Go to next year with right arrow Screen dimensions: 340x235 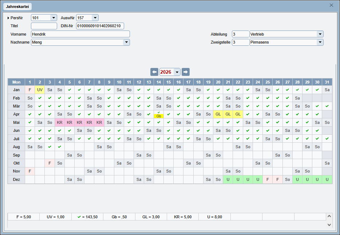tap(186, 72)
